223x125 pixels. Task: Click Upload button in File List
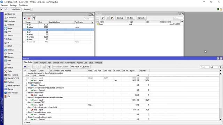tap(141, 18)
